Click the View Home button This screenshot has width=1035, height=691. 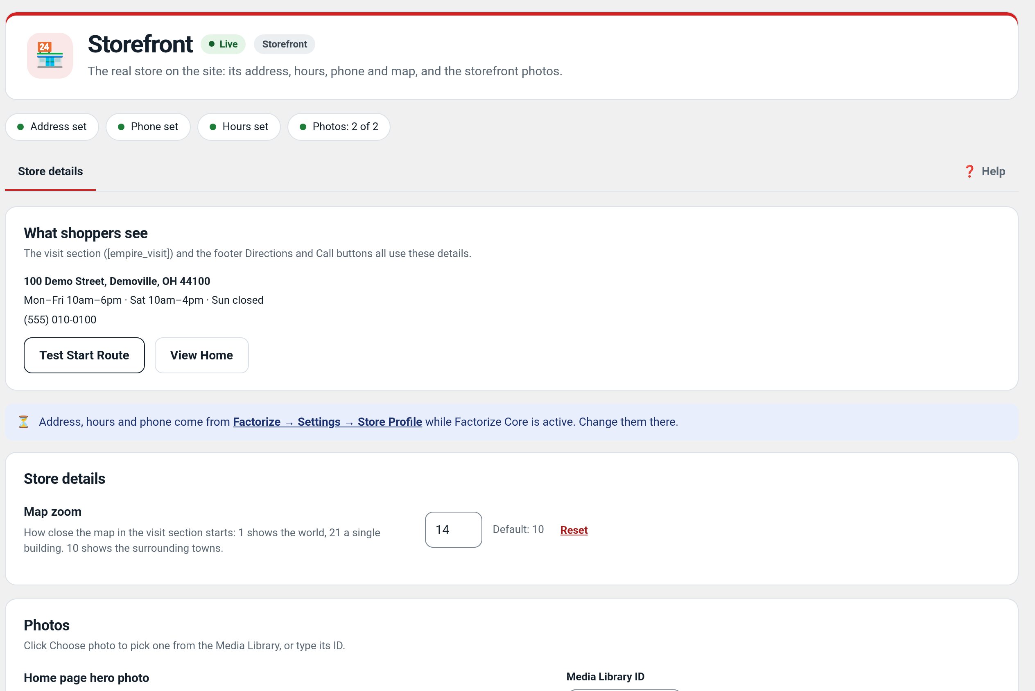coord(201,355)
